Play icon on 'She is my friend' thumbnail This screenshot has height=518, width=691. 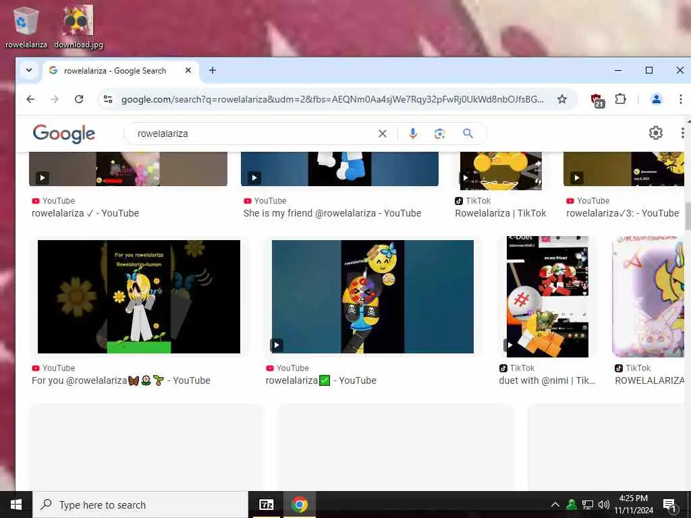pos(254,178)
